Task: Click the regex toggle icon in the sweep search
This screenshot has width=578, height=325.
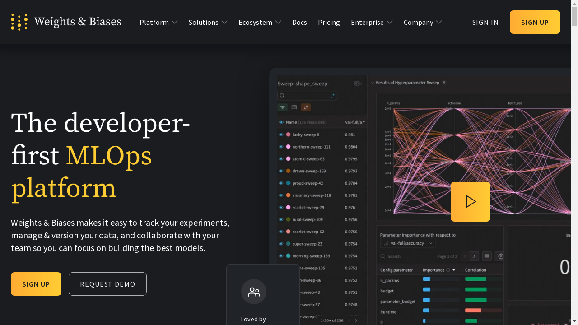Action: 333,96
